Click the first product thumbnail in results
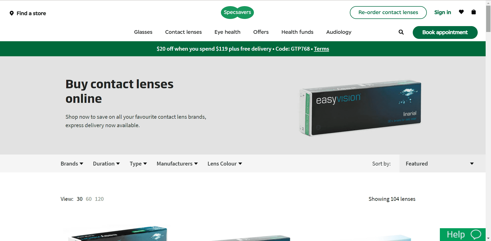 [x=118, y=234]
